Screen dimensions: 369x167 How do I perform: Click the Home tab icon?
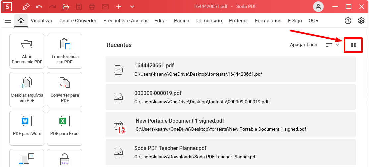click(x=21, y=21)
